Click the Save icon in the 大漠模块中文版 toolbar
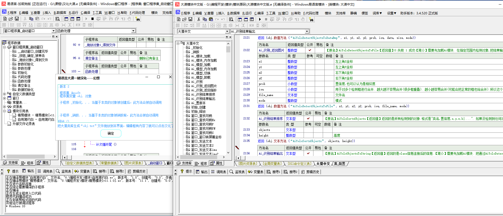Screen dimensions: 503x216 190,19
